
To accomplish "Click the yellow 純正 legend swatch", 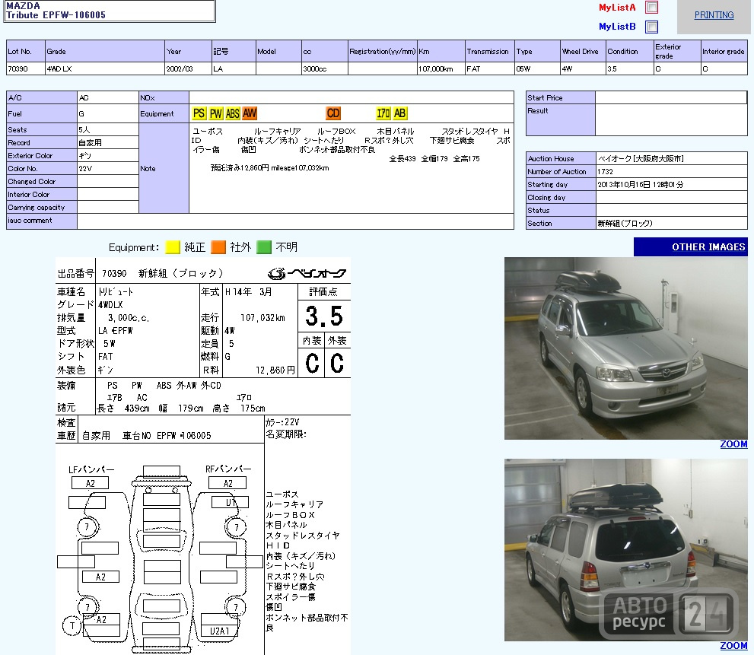I will [173, 247].
